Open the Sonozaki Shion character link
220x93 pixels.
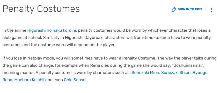(176, 73)
